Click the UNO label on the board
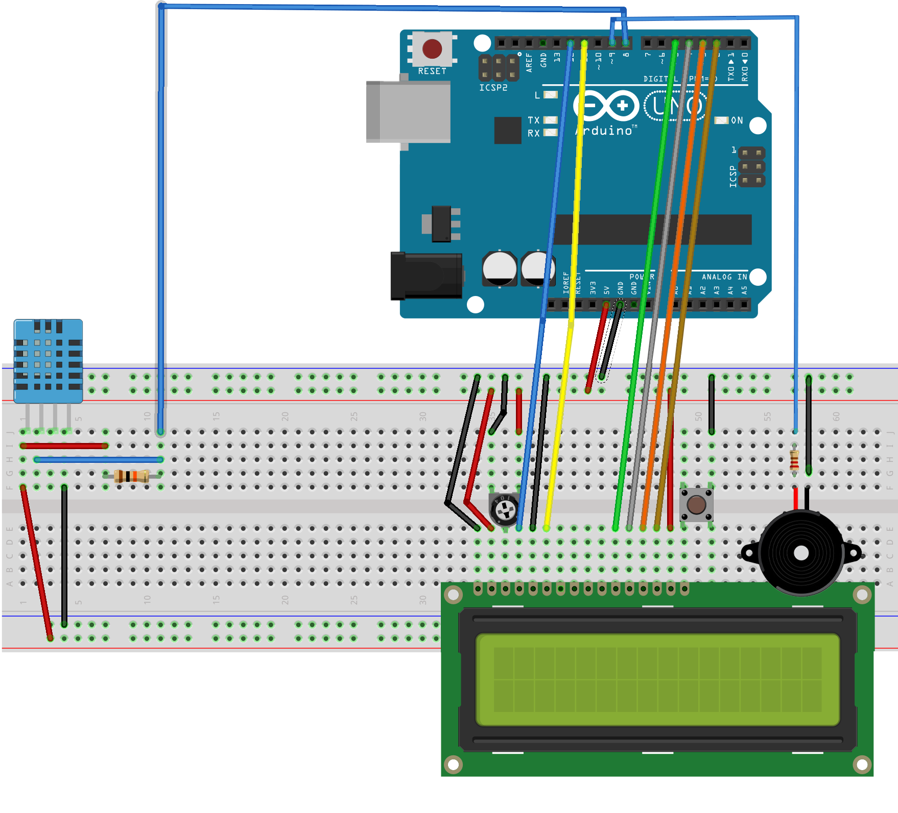The width and height of the screenshot is (898, 813). (x=677, y=106)
